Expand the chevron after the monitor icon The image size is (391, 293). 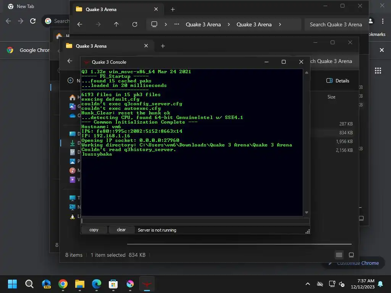166,24
